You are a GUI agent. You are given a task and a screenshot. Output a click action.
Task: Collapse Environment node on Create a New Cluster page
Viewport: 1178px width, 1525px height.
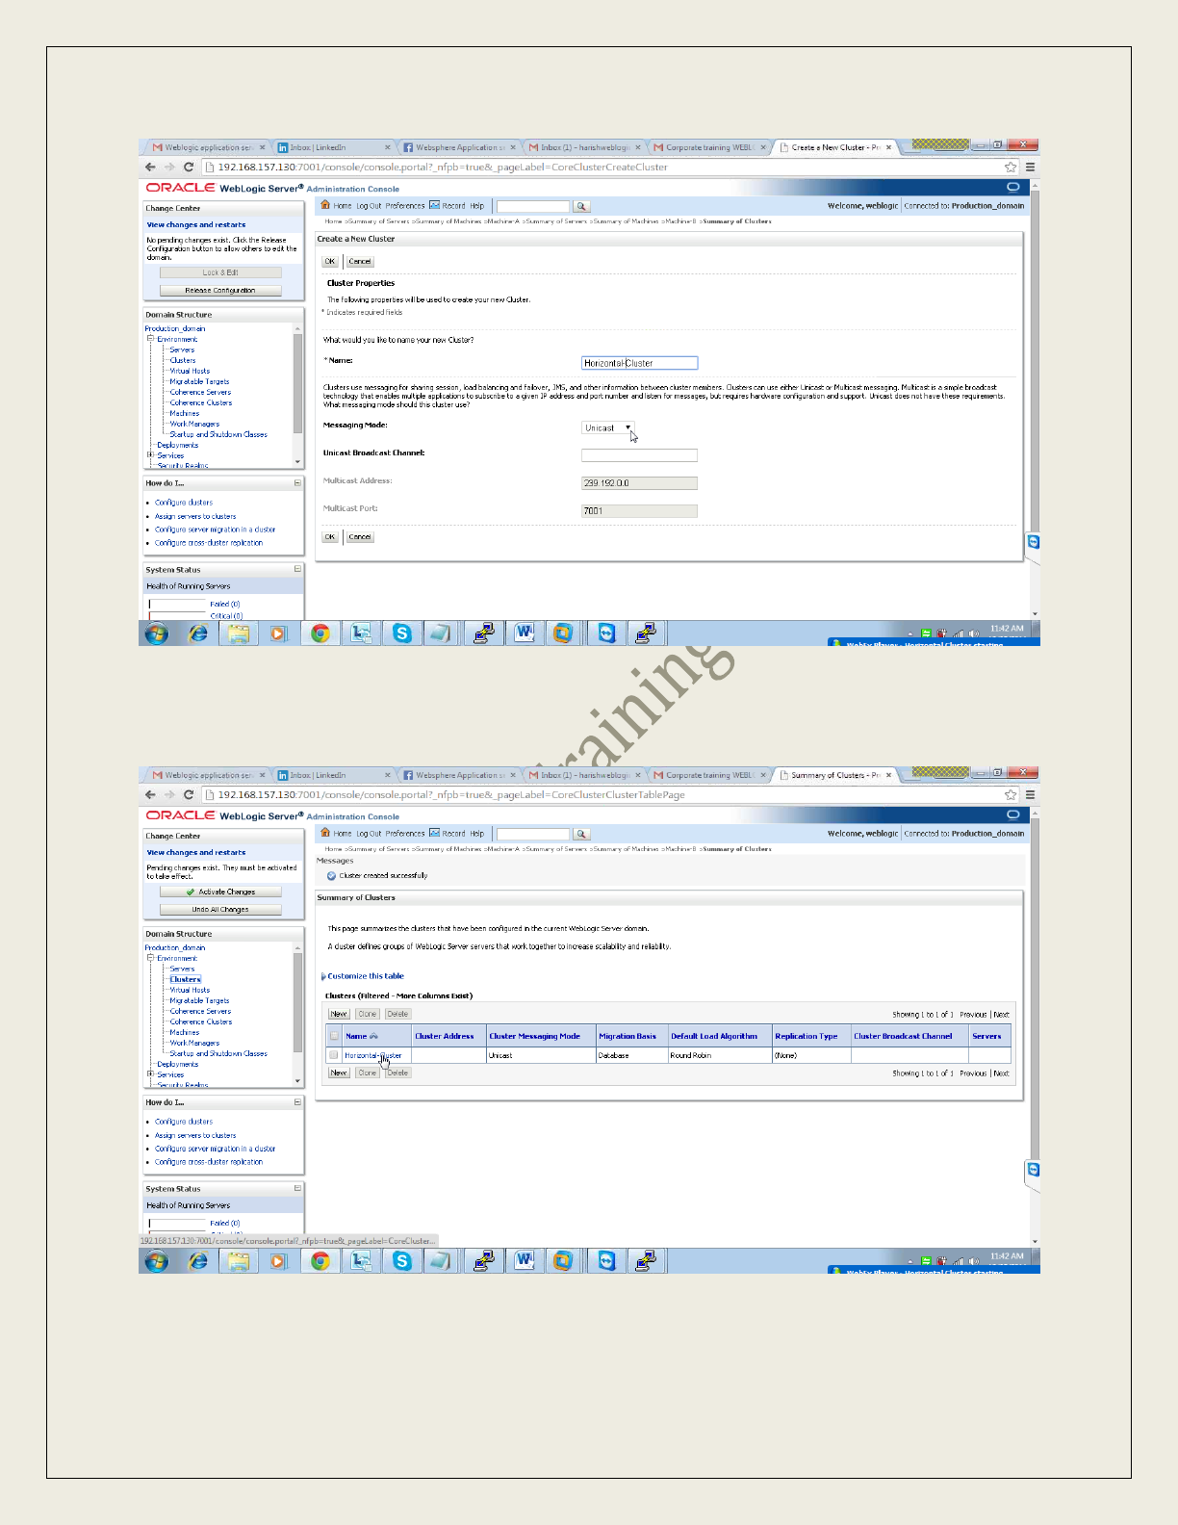coord(150,339)
